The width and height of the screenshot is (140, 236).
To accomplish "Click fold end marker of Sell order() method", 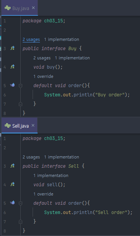I will 20,222.
